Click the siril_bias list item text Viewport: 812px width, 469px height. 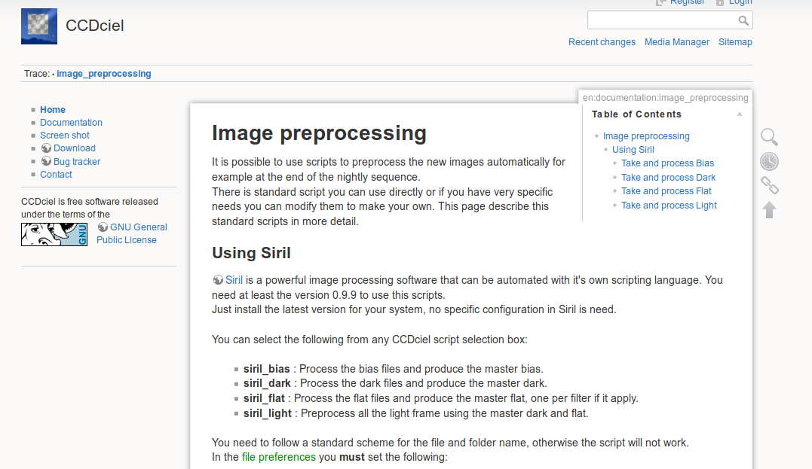pos(393,369)
